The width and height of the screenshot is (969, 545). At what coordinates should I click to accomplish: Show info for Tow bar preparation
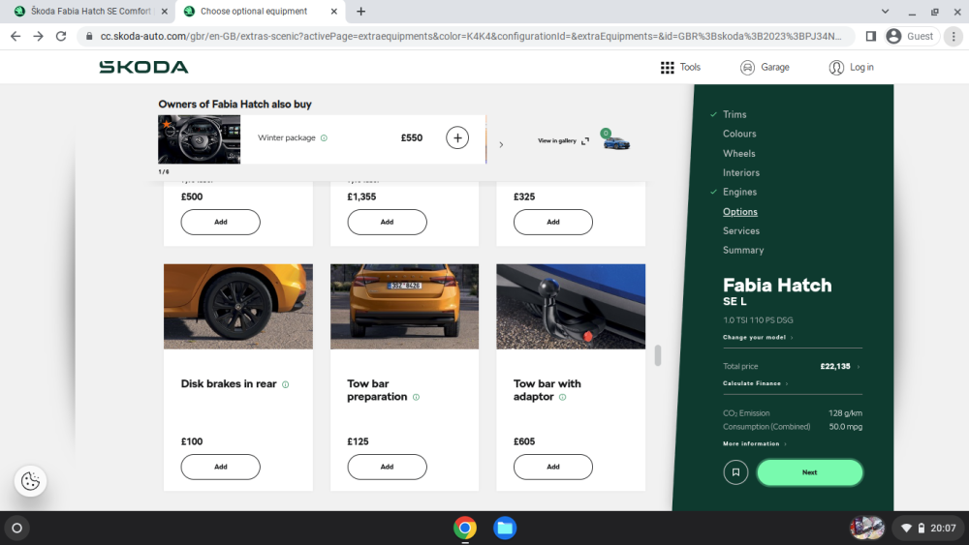[416, 398]
